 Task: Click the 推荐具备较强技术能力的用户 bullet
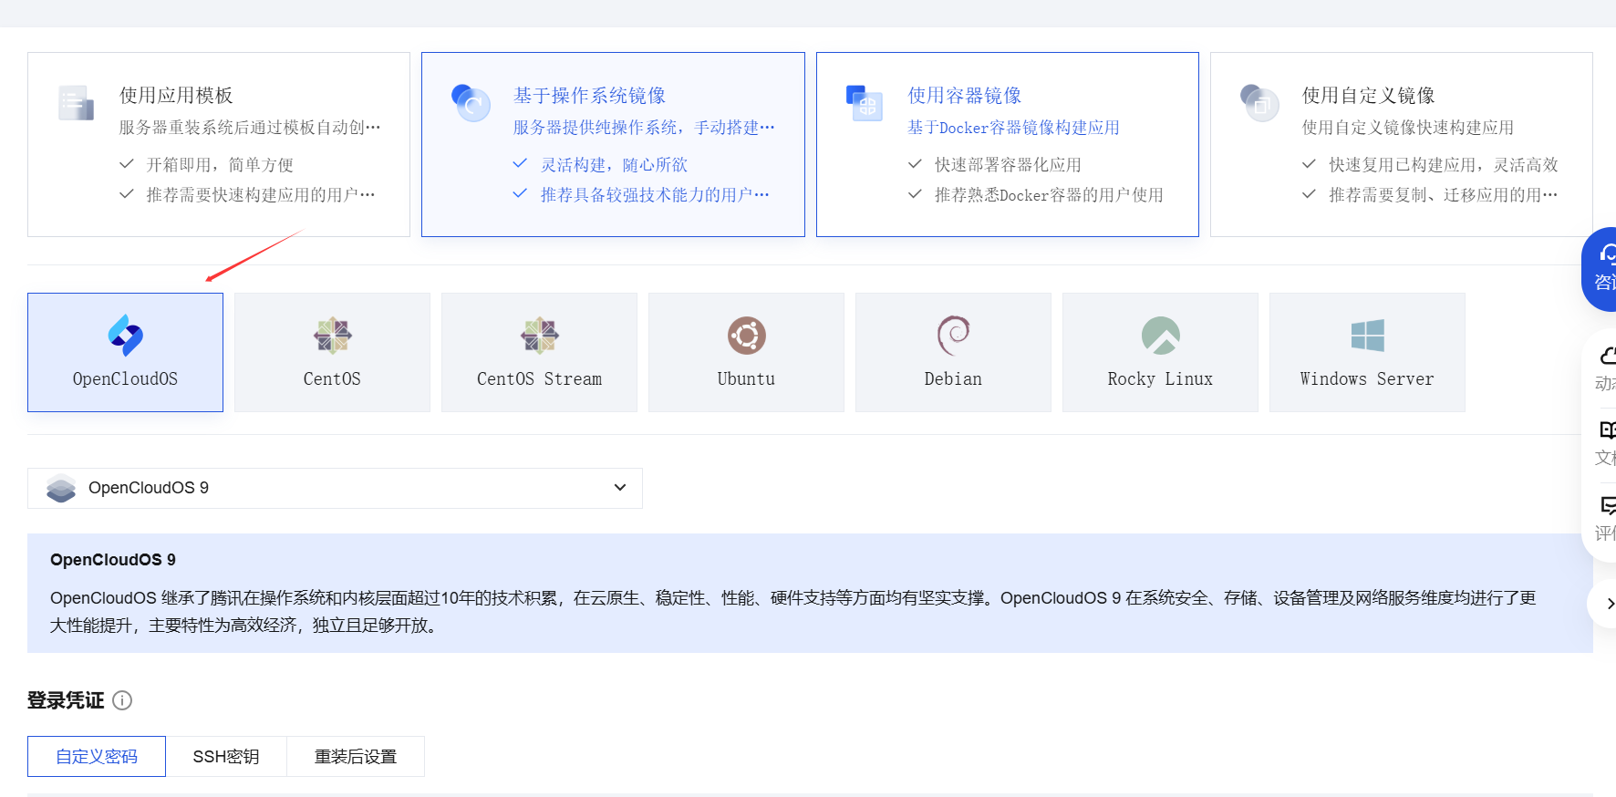click(655, 195)
